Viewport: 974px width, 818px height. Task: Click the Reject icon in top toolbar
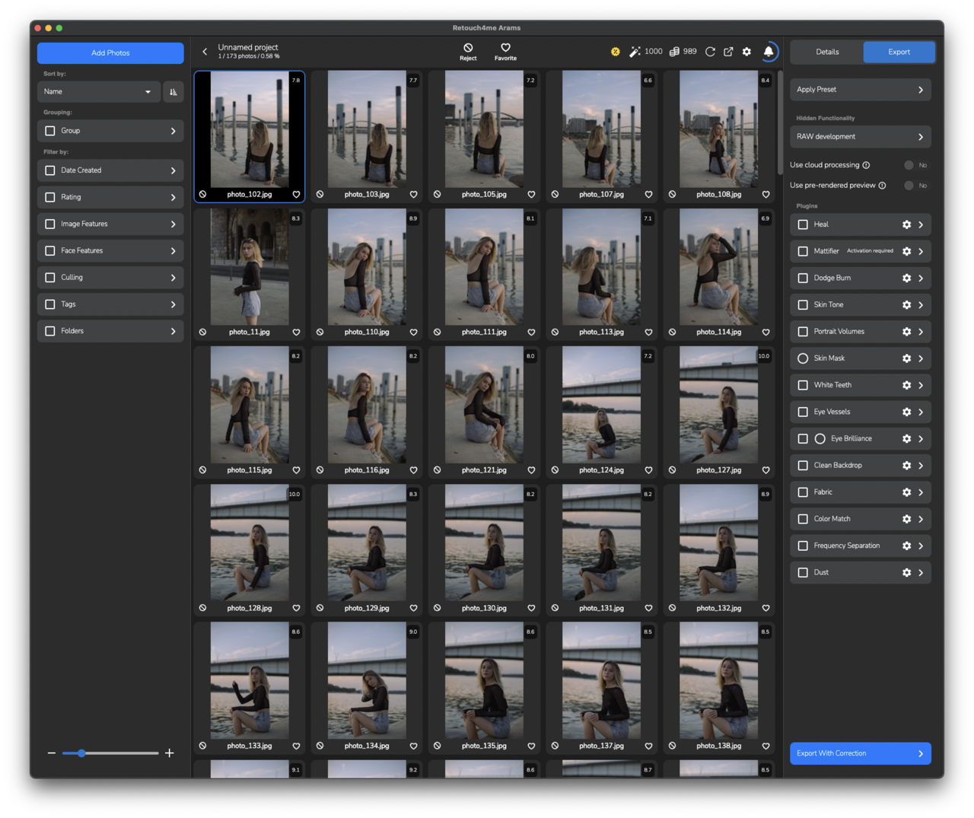tap(468, 48)
